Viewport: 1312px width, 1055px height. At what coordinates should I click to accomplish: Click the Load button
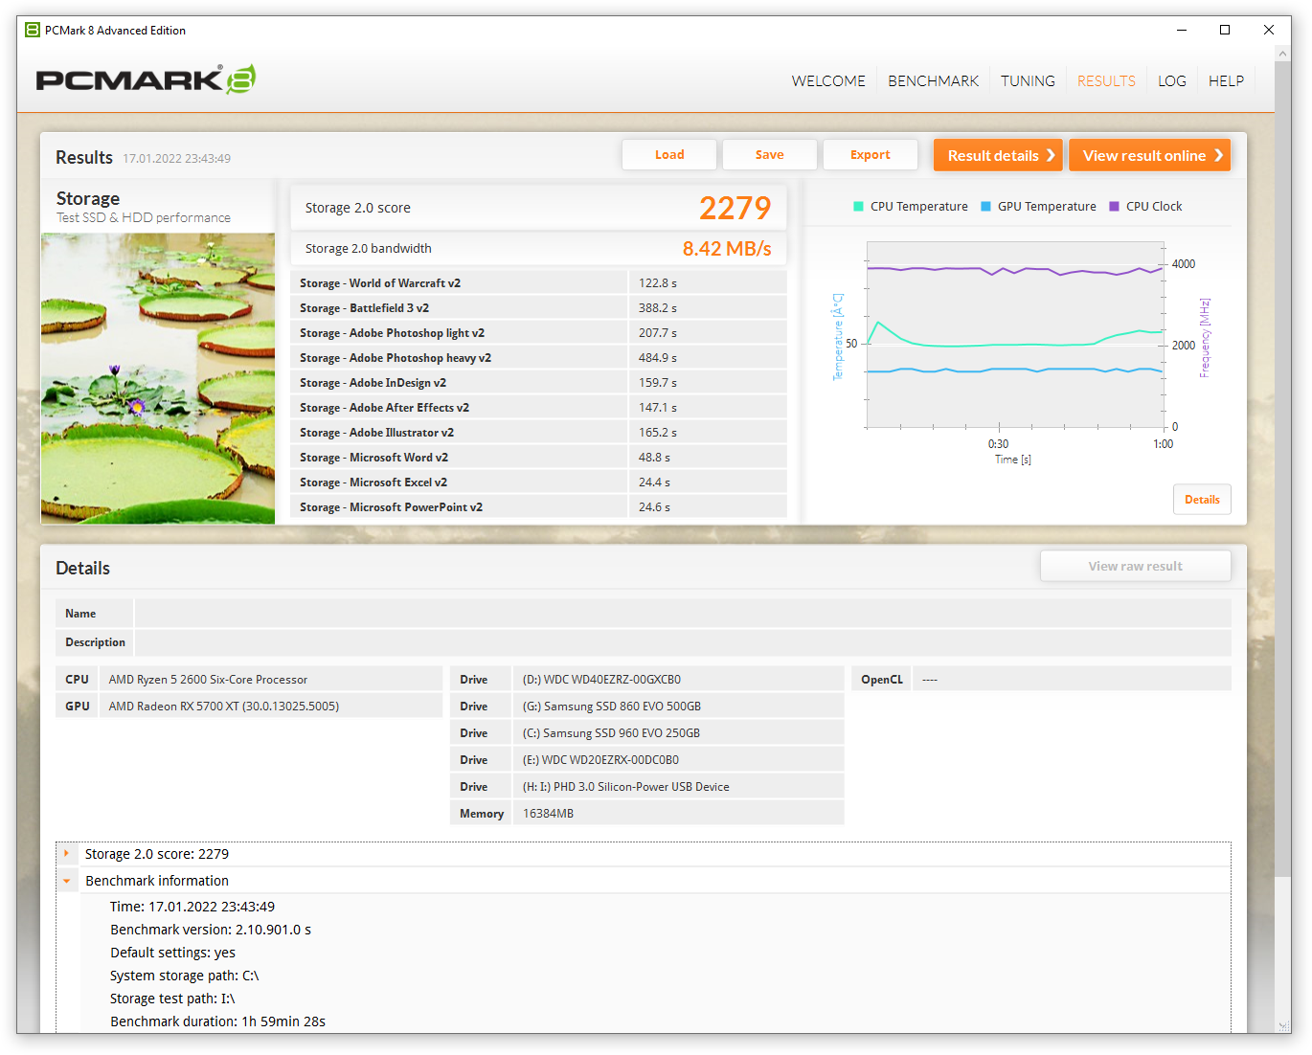pos(669,155)
